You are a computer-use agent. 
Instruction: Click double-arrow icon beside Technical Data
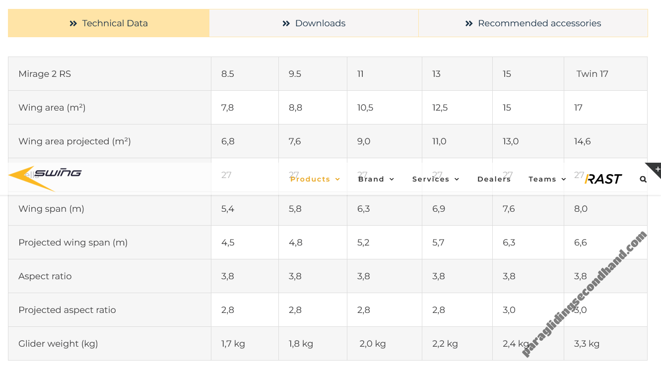[x=73, y=23]
